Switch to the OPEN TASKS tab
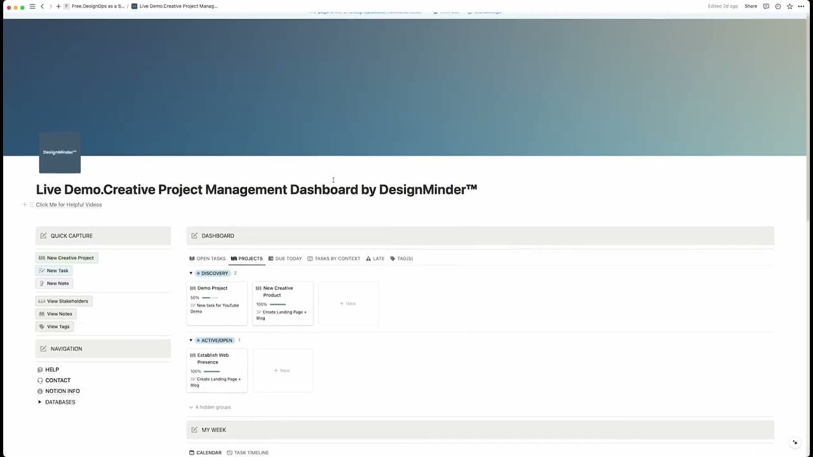 (x=208, y=259)
